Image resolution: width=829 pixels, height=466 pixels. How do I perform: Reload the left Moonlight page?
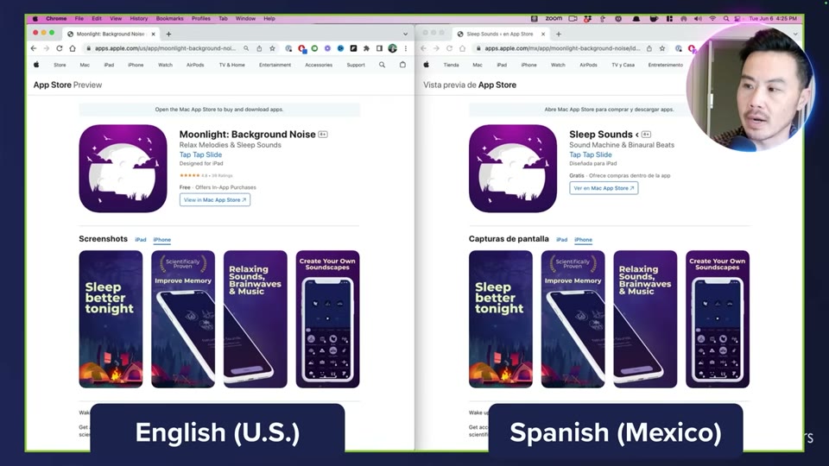pyautogui.click(x=60, y=48)
